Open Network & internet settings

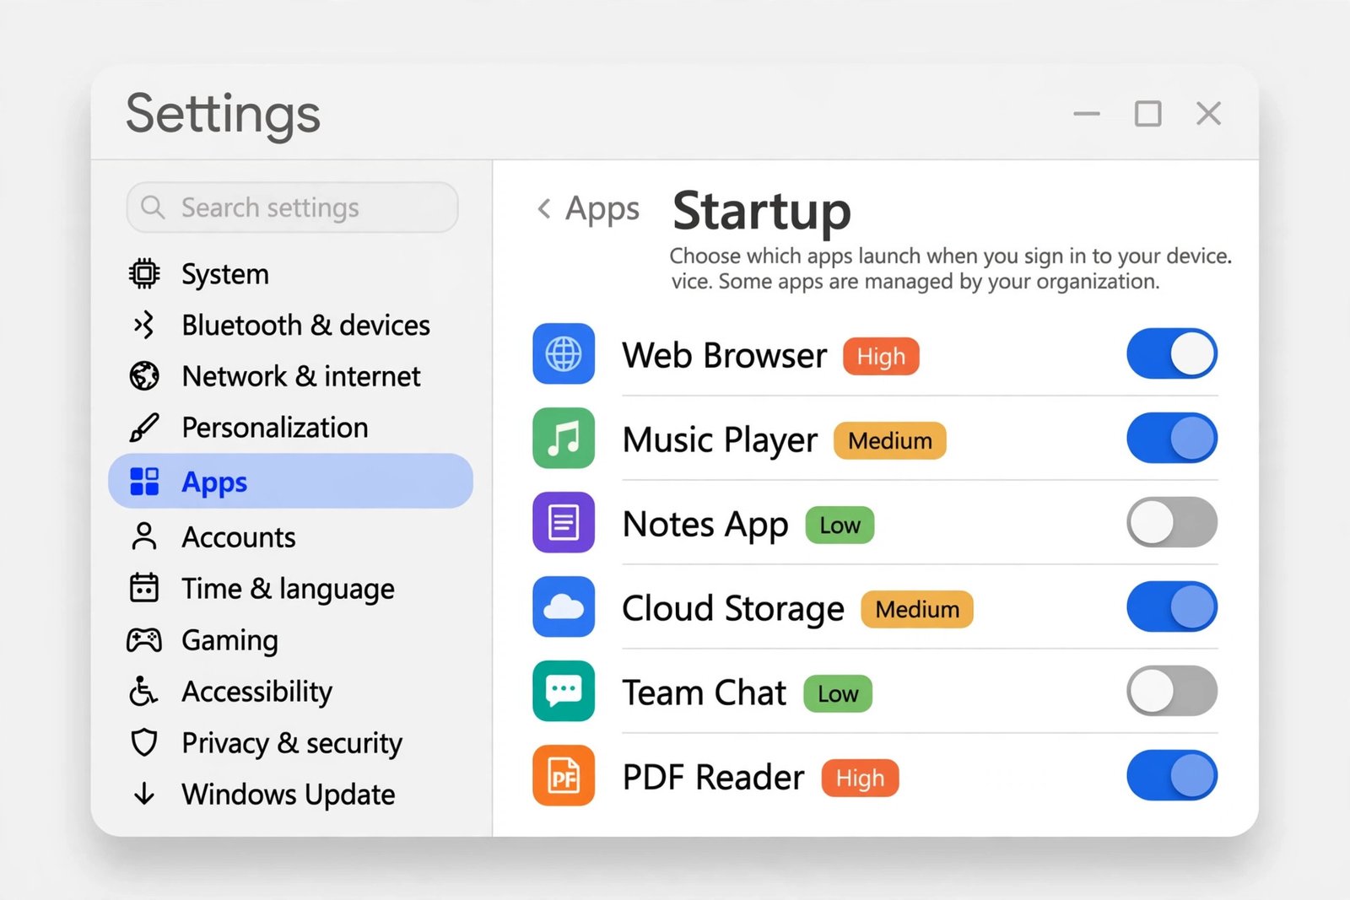291,376
